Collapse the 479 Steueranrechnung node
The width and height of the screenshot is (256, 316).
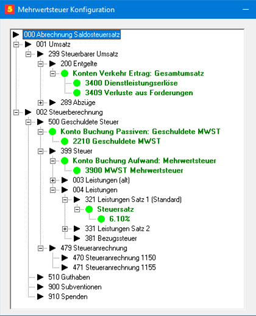(40, 248)
